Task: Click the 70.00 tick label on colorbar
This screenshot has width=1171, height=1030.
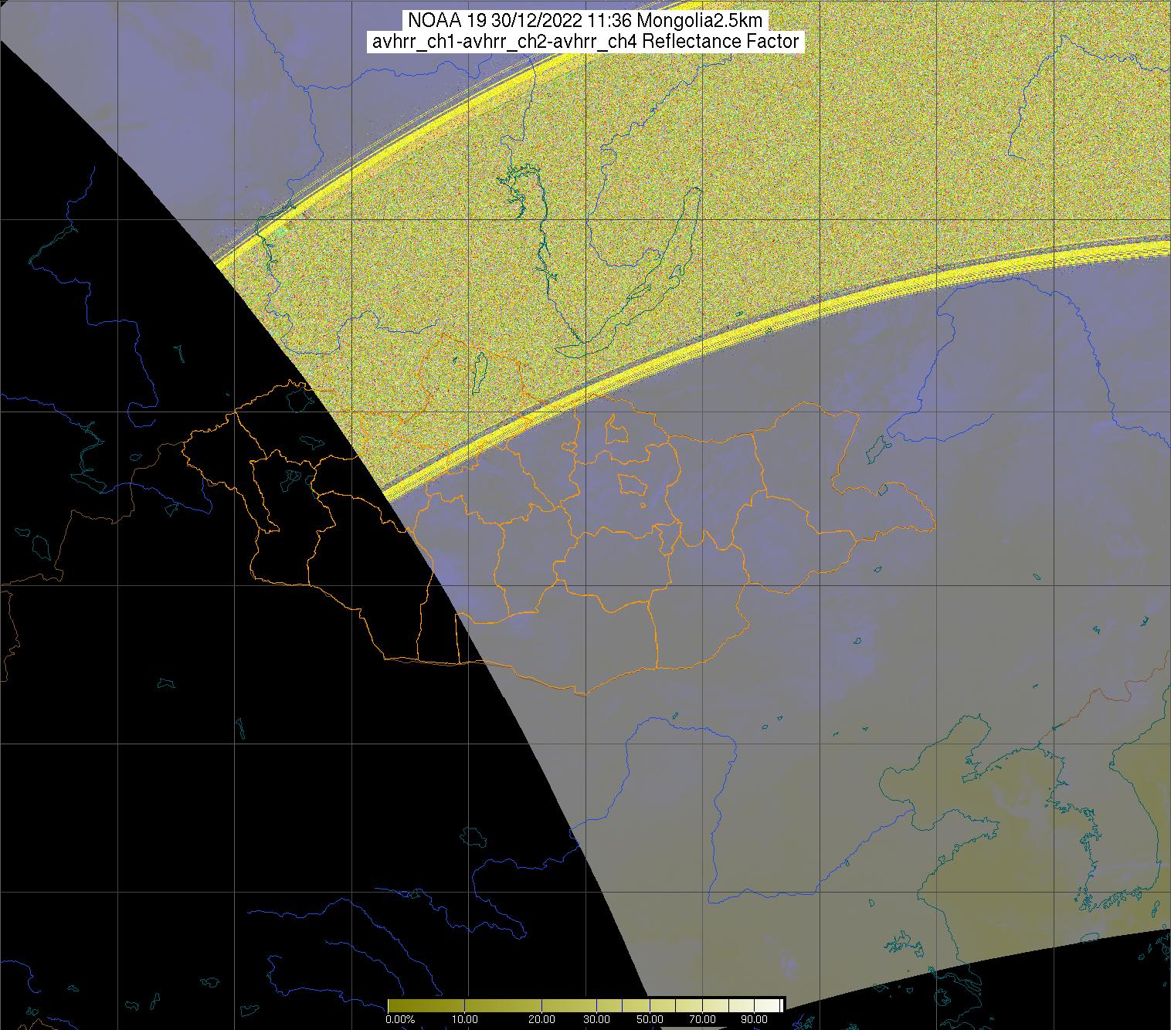Action: 702,1020
